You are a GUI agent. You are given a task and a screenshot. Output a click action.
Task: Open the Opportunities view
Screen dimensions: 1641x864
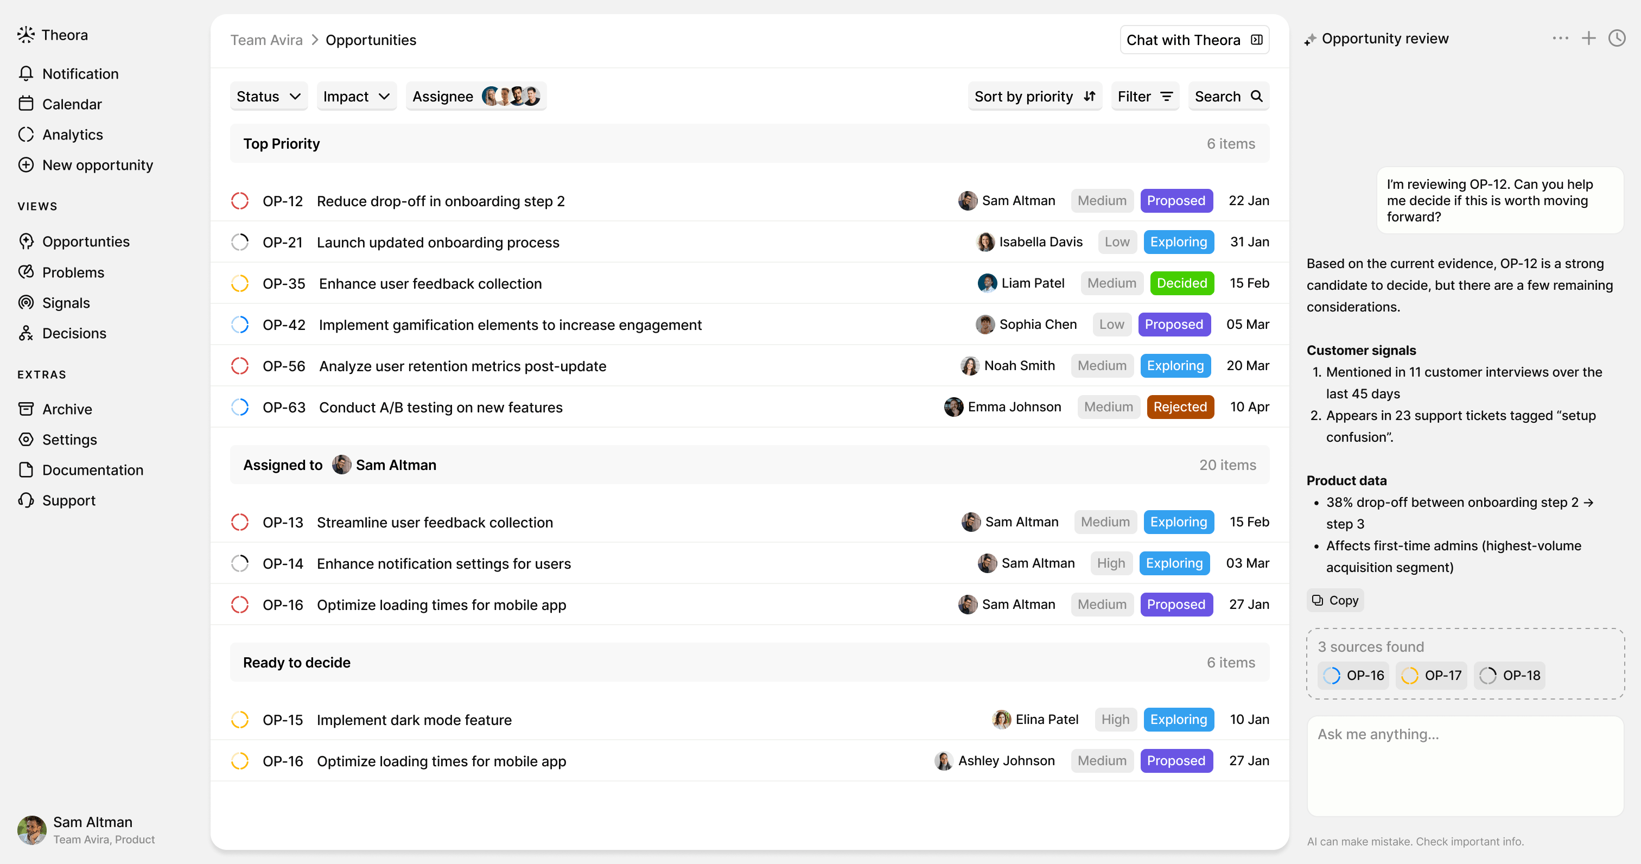[x=86, y=242]
